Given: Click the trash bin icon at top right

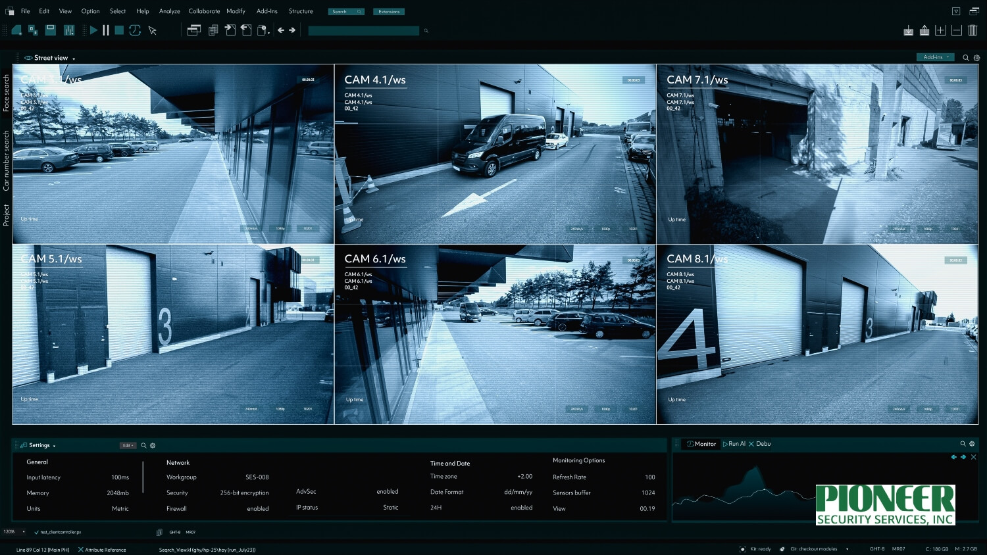Looking at the screenshot, I should (973, 30).
